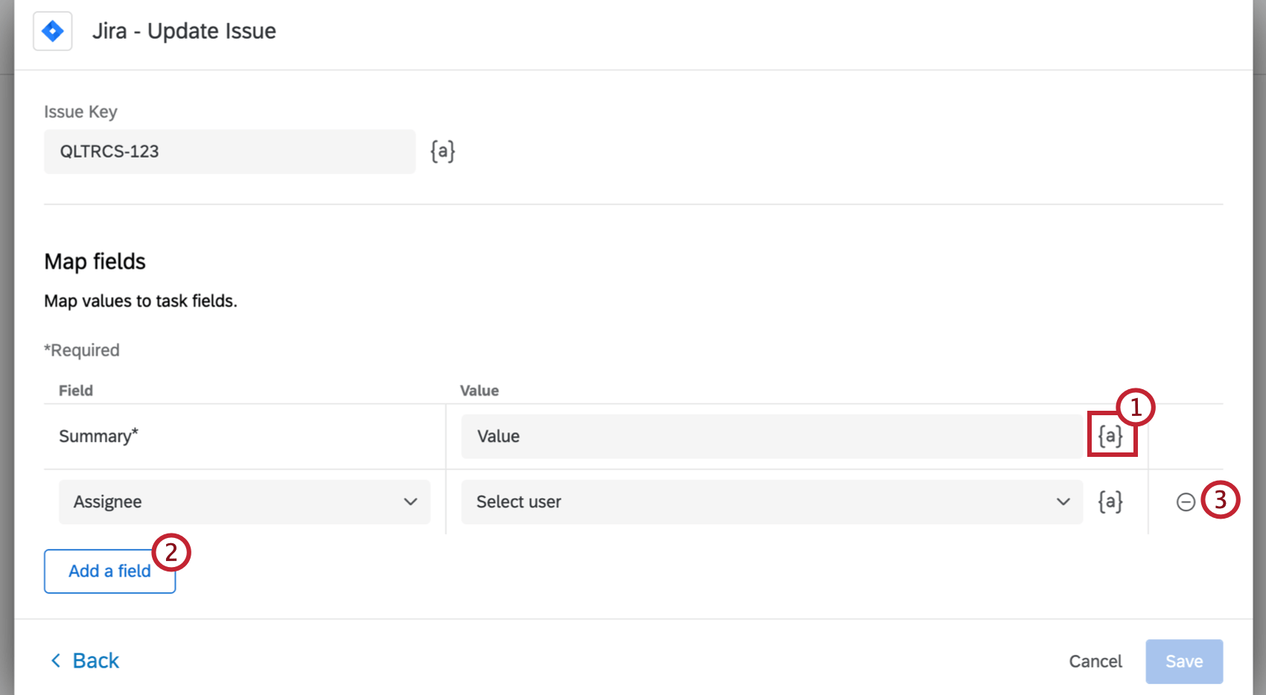The height and width of the screenshot is (695, 1266).
Task: Click the QLTRCS-123 Issue Key input
Action: [x=229, y=151]
